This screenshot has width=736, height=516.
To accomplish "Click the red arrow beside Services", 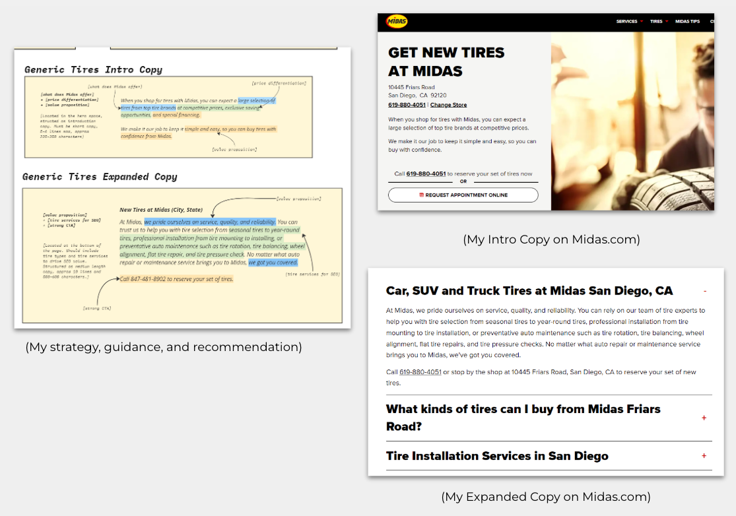I will click(642, 22).
